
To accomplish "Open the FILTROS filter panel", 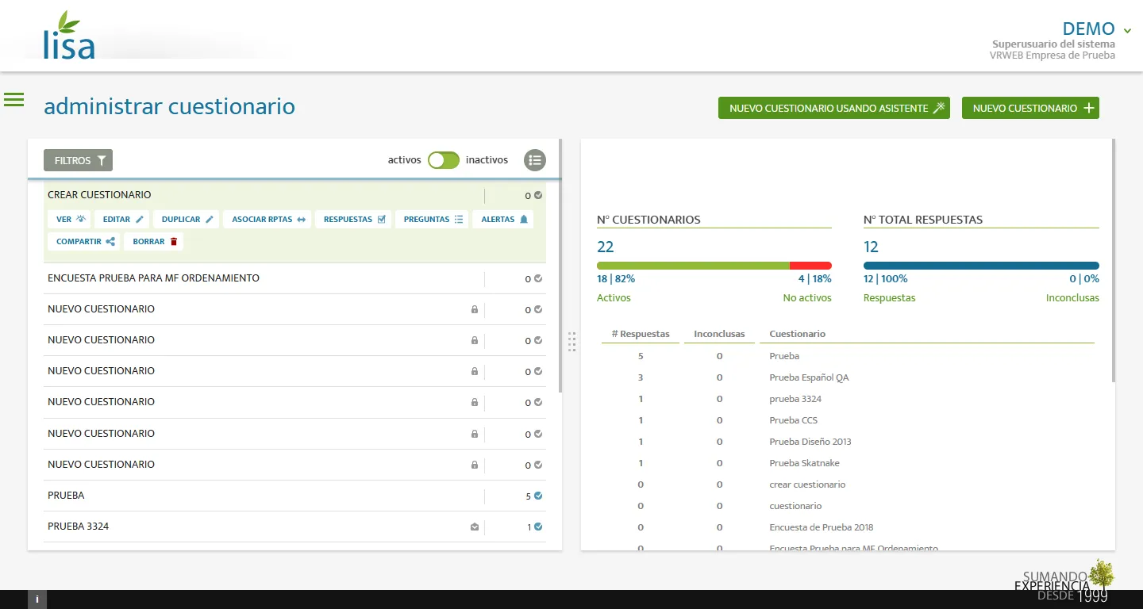I will [x=78, y=160].
